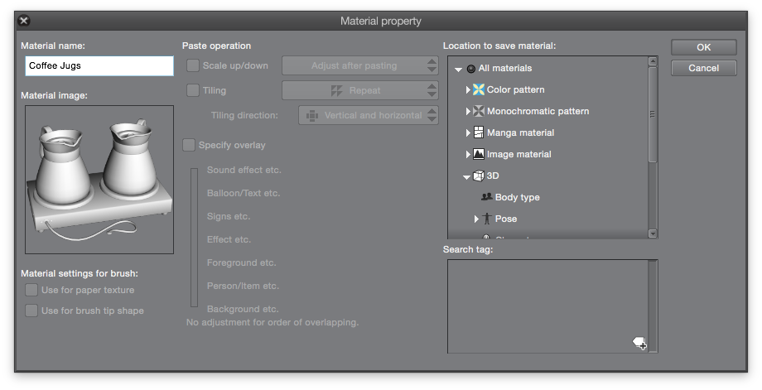Click the All materials disc icon
Image resolution: width=762 pixels, height=390 pixels.
(471, 69)
